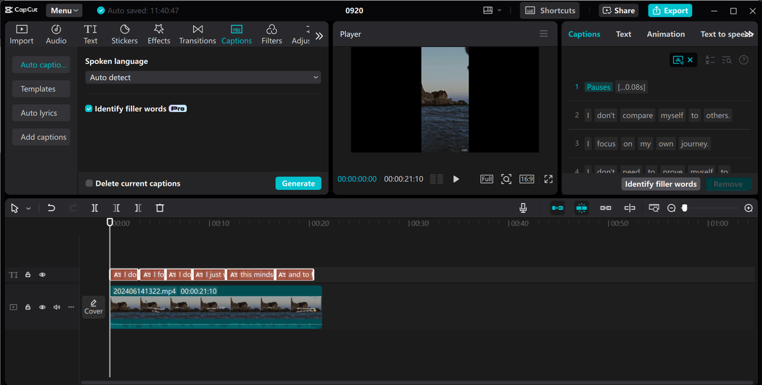
Task: Click the zoom out timeline icon
Action: [672, 208]
